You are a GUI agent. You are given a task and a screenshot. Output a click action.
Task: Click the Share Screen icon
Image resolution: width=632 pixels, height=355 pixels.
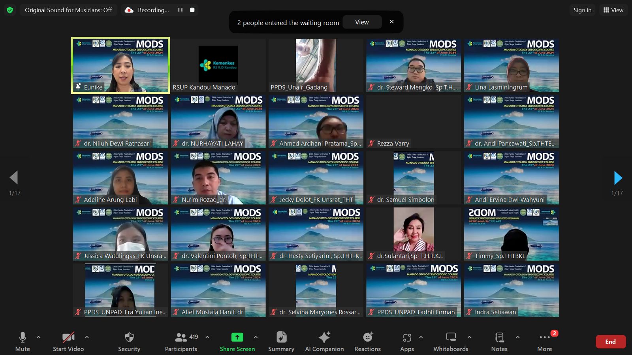click(237, 337)
